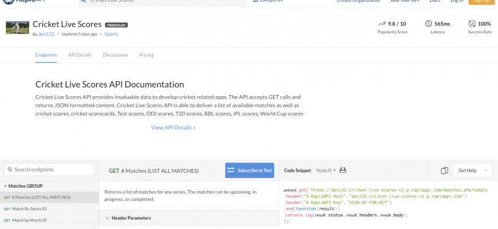The height and width of the screenshot is (229, 498).
Task: Switch to the API Details tab
Action: (x=80, y=55)
